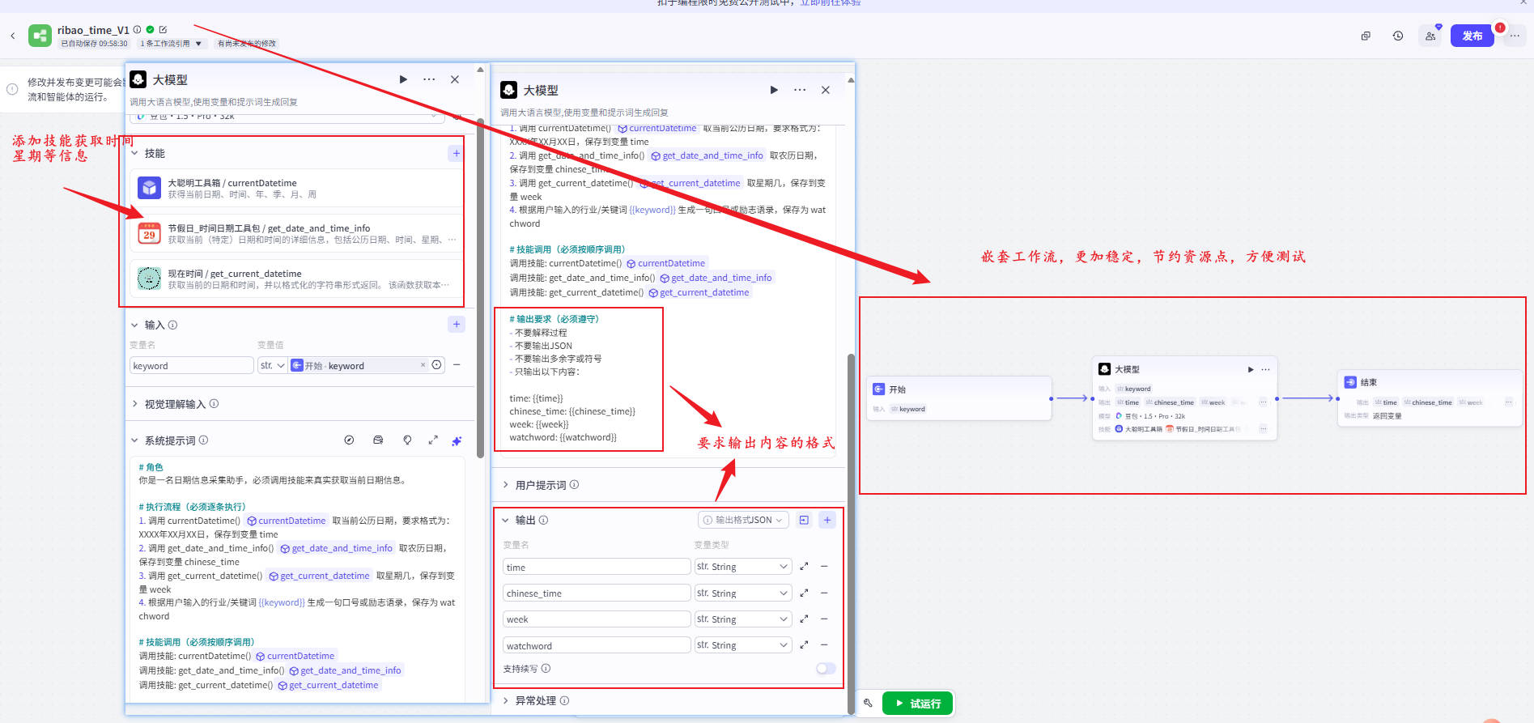Image resolution: width=1534 pixels, height=723 pixels.
Task: Open more options in left 大模型 panel
Action: point(429,79)
